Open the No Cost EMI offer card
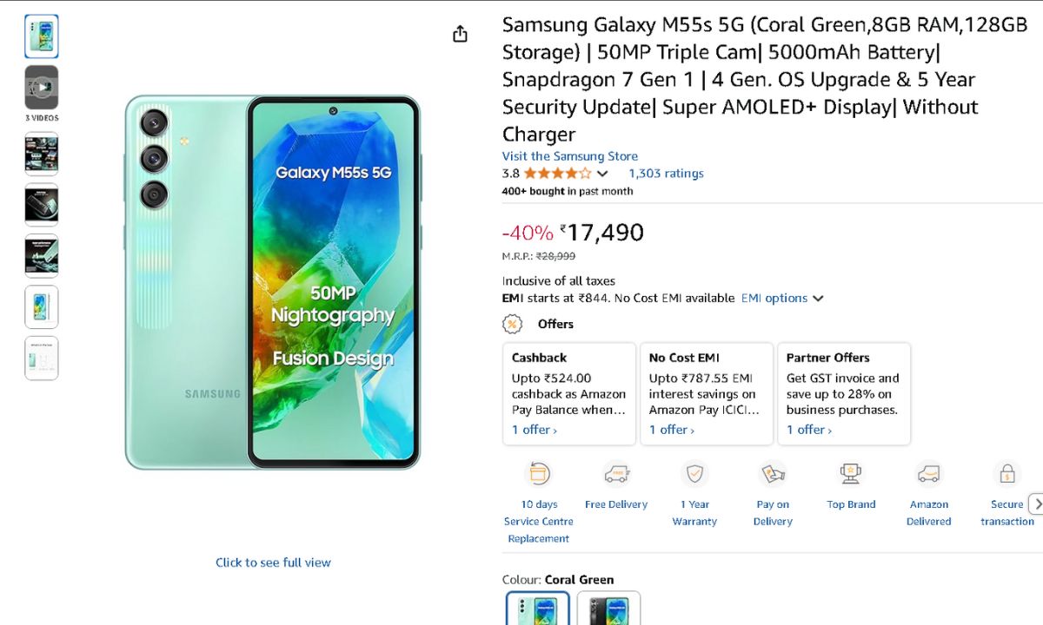Screen dimensions: 1043x625 [x=706, y=393]
